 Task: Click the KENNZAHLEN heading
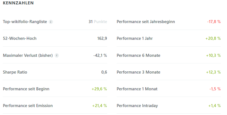[x=18, y=3]
